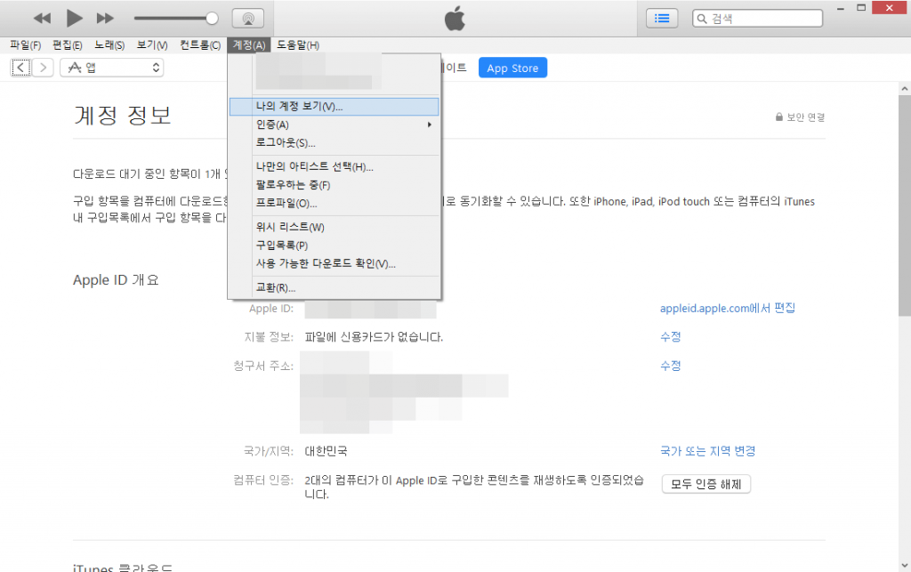This screenshot has height=572, width=911.
Task: Open the appleid.apple.com에서 편집 link
Action: (727, 309)
